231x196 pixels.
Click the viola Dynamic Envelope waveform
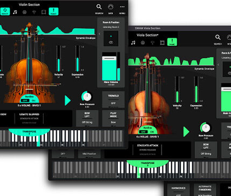coord(171,61)
